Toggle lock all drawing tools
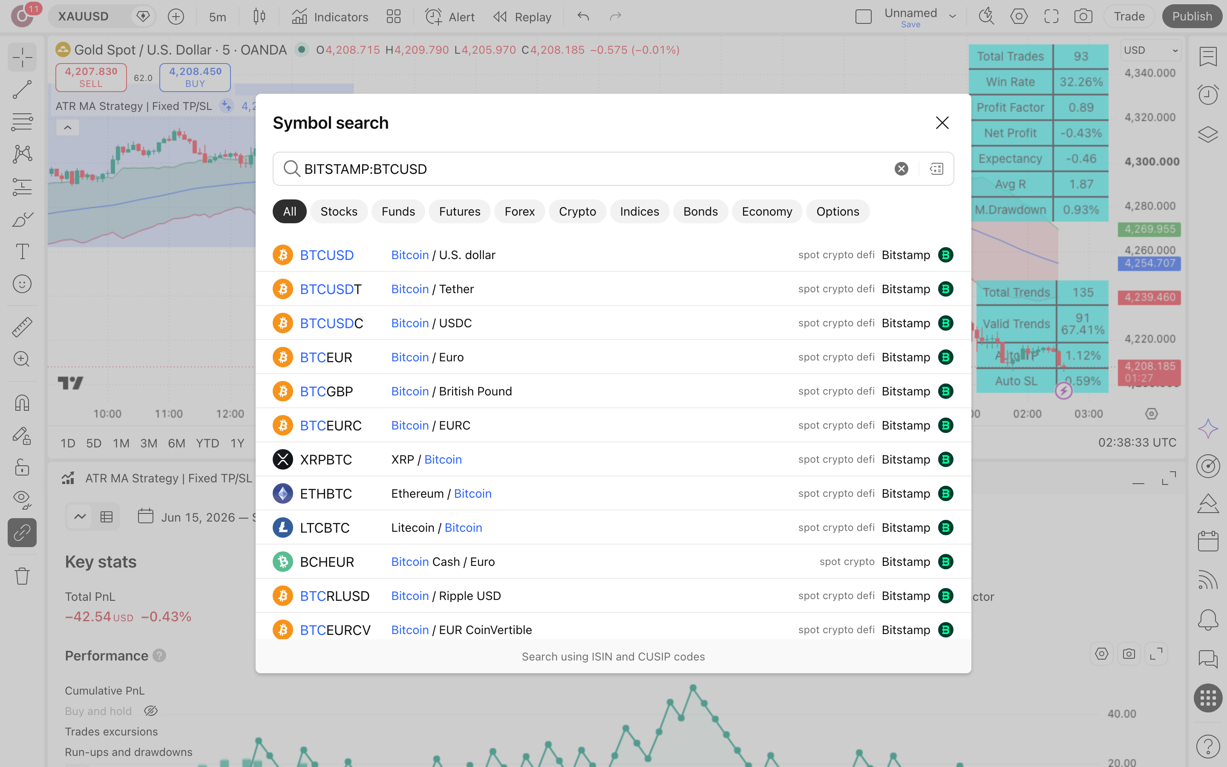Screen dimensions: 1227x767 [x=22, y=467]
